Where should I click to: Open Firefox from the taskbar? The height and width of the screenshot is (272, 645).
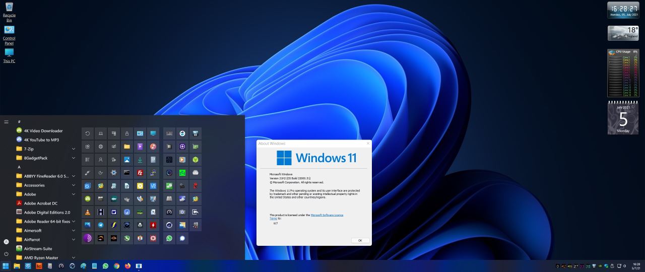(x=127, y=266)
